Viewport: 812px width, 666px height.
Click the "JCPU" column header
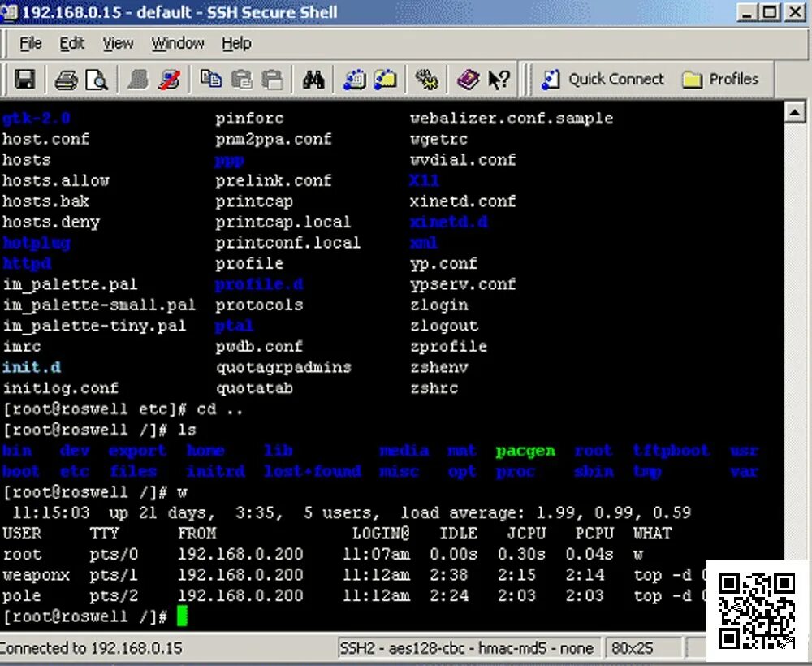(526, 534)
